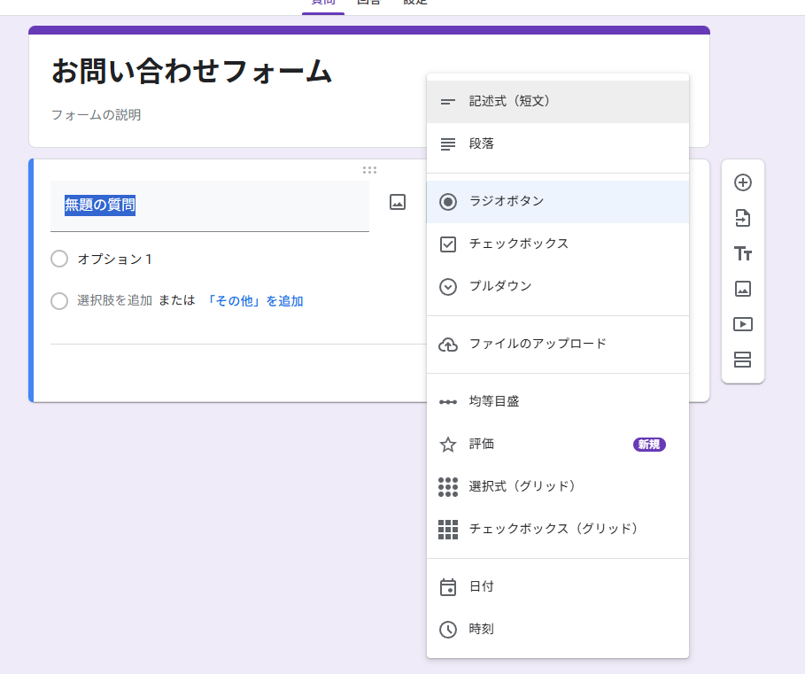
Task: Choose 均等目盛 question type
Action: [x=558, y=402]
